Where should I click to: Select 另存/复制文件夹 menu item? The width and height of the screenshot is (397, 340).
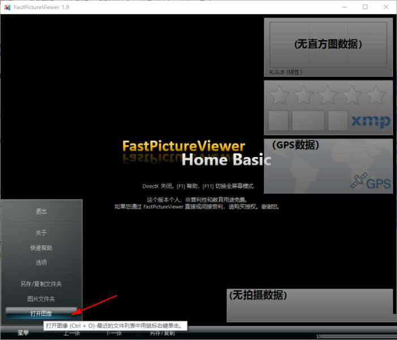[41, 284]
